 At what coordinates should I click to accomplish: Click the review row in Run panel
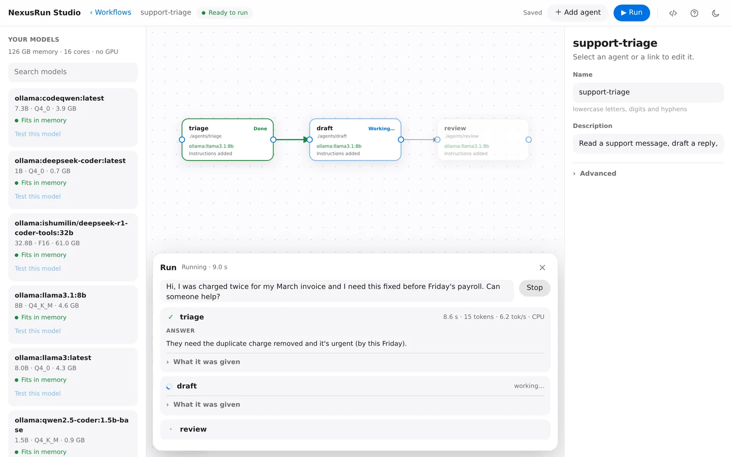coord(355,430)
